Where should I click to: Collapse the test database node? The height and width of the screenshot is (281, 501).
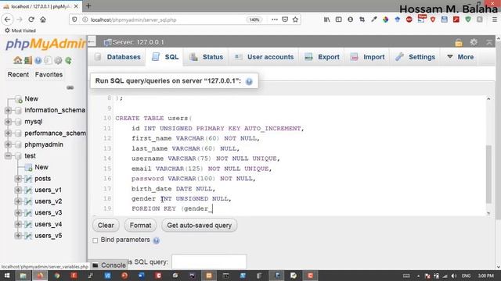click(x=8, y=156)
